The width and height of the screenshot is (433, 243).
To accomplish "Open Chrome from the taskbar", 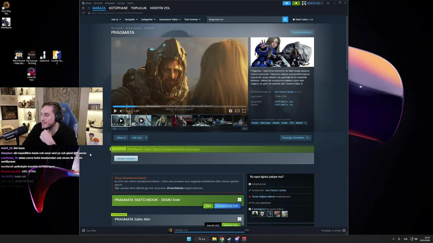I will point(222,239).
